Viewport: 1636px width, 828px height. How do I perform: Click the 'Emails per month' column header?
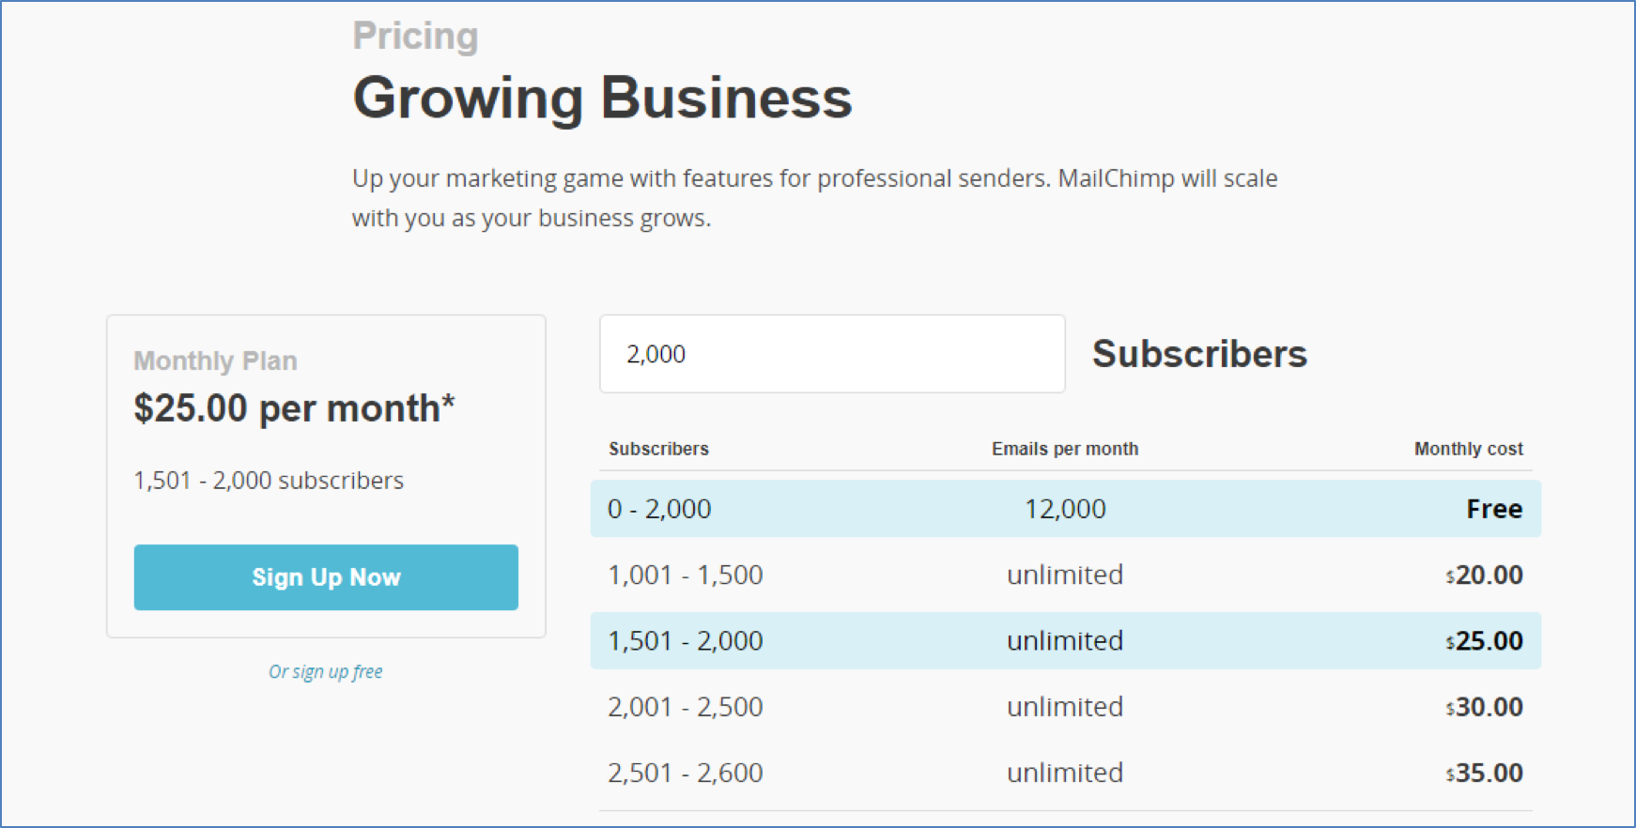point(1065,449)
